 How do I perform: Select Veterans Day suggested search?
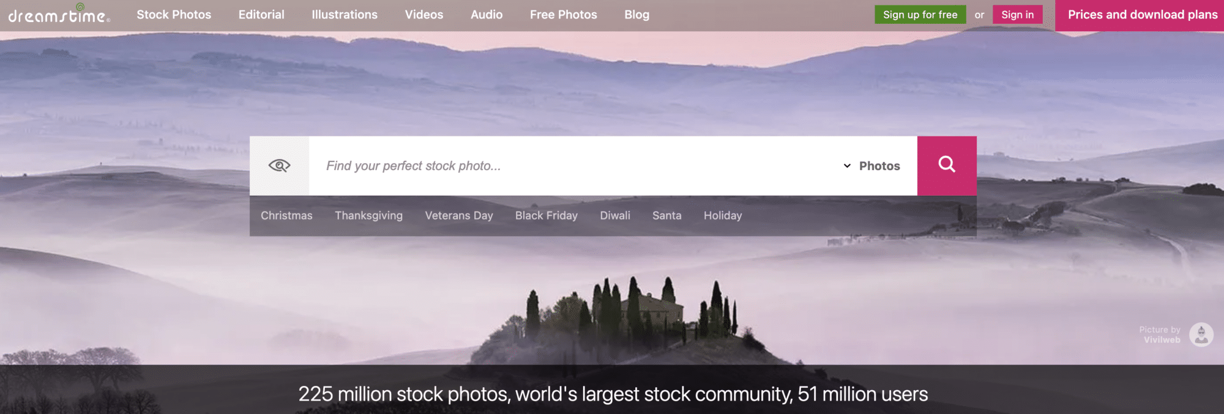point(459,216)
